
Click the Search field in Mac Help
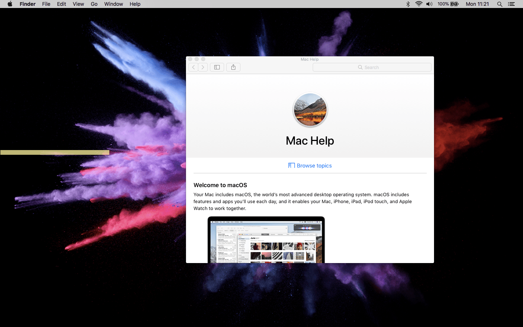[372, 67]
